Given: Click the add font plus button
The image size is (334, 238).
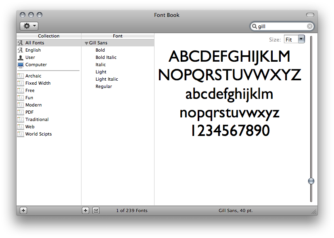Looking at the screenshot, I should [85, 210].
